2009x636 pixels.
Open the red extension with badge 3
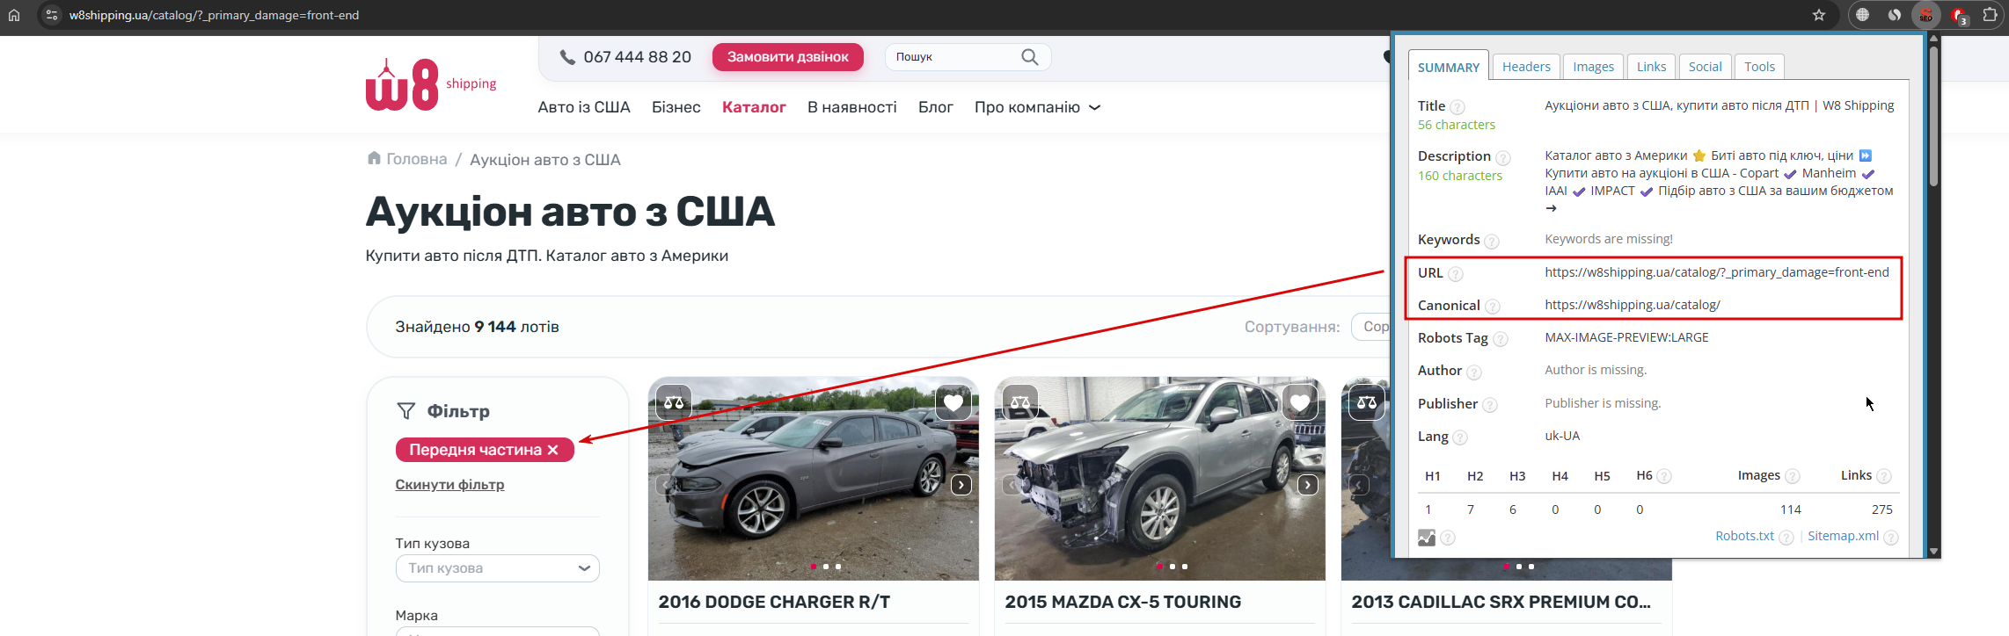tap(1959, 16)
